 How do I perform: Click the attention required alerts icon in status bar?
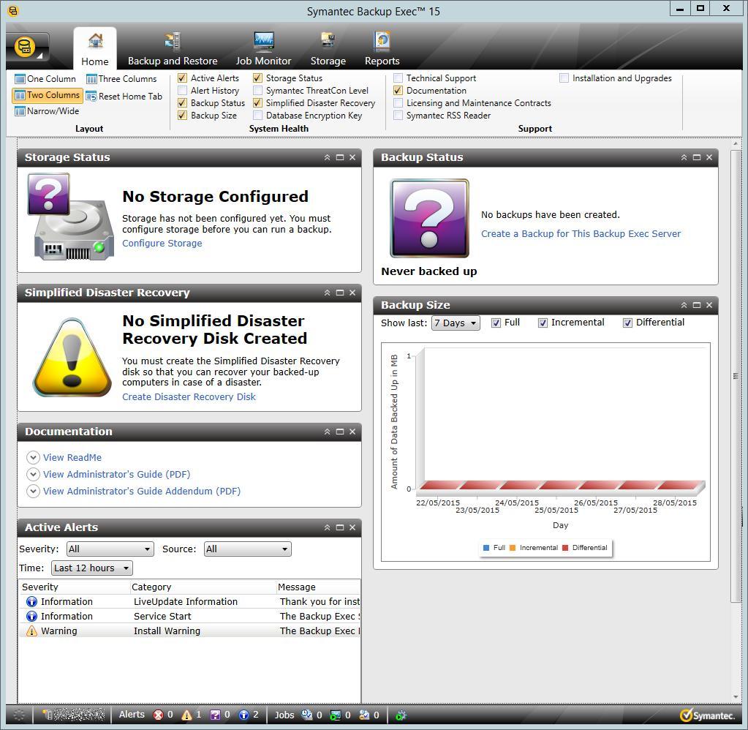point(216,715)
